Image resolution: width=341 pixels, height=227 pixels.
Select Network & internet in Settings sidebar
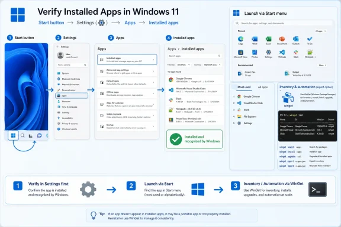(x=72, y=85)
